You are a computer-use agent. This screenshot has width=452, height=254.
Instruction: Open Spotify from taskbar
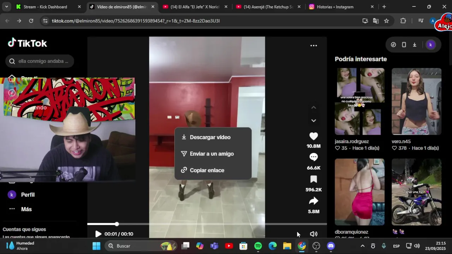[258, 246]
